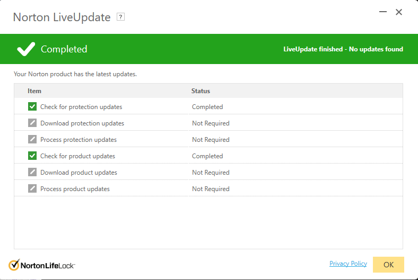Image resolution: width=418 pixels, height=280 pixels.
Task: Click the pencil icon beside Download product updates
Action: pos(32,173)
